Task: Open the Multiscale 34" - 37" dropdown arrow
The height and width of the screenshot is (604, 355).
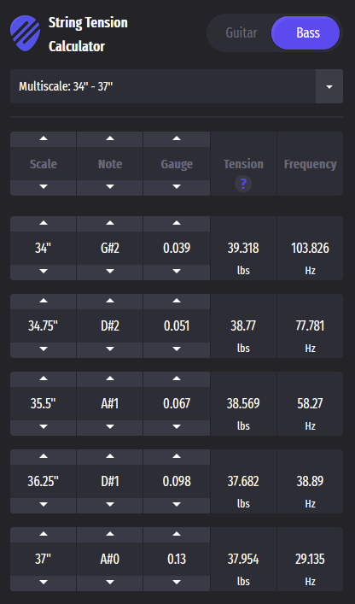Action: coord(329,86)
